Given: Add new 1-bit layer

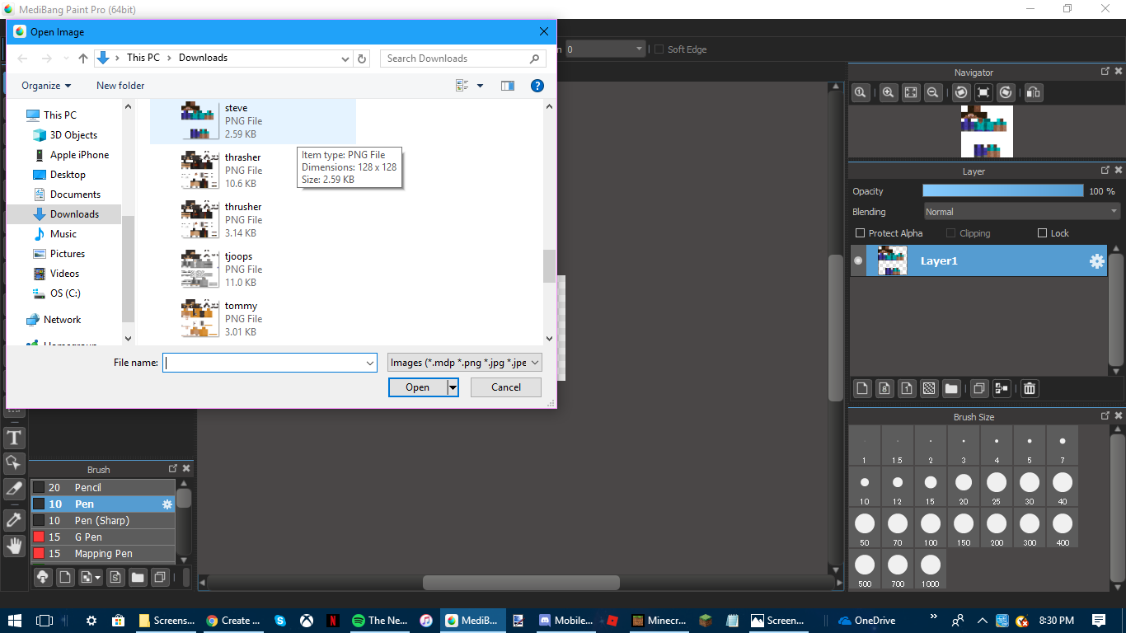Looking at the screenshot, I should click(907, 388).
